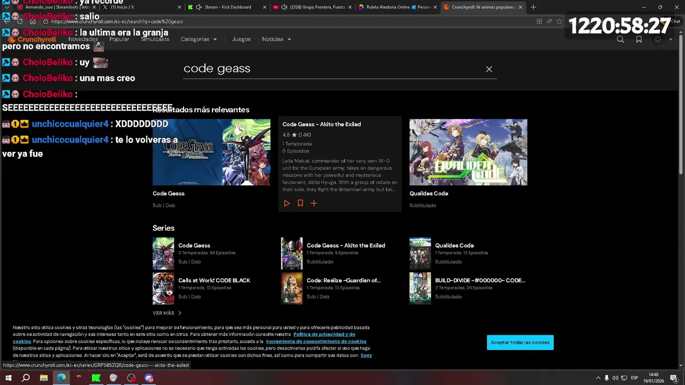Screen dimensions: 685x385
Task: Open Windows notification center
Action: click(674, 378)
